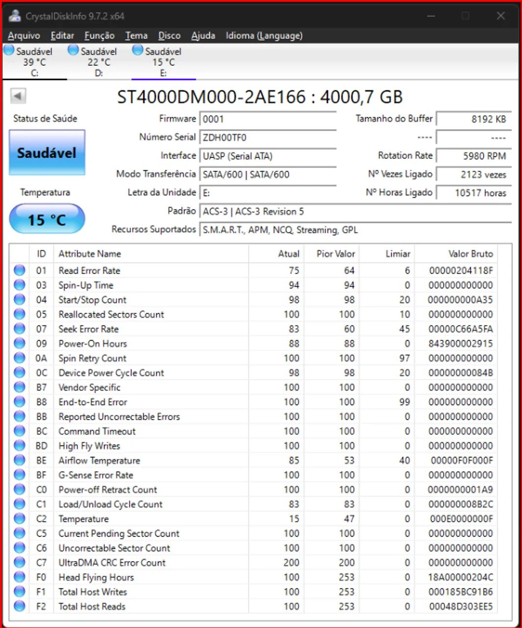Click raw value 00000204118F
Screen dimensions: 522x628
[461, 270]
